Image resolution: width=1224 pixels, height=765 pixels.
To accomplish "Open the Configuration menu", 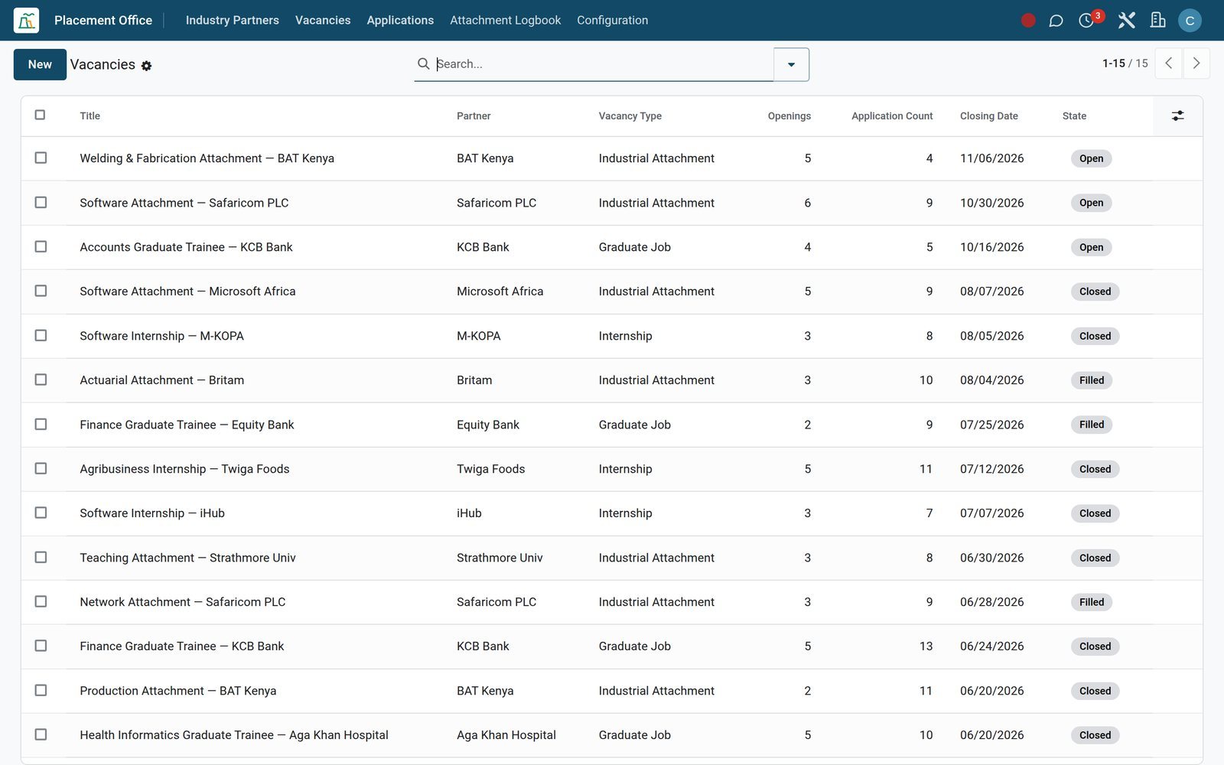I will point(612,21).
